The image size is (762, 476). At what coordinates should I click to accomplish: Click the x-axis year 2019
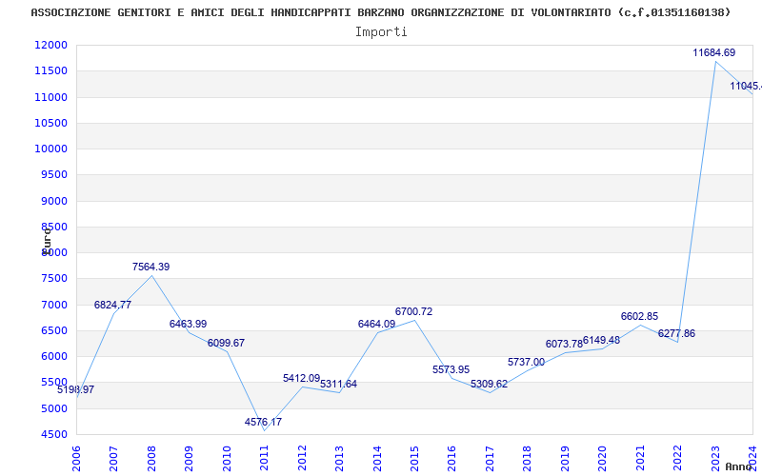pos(565,458)
